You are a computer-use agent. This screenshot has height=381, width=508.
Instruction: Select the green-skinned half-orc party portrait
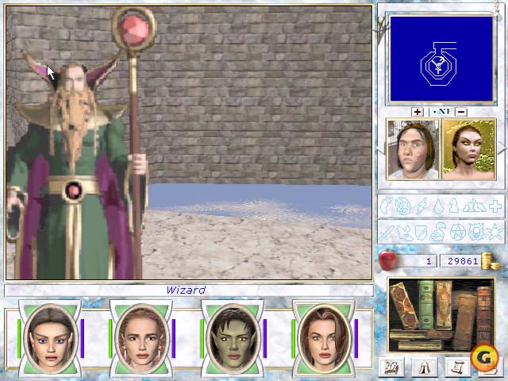pyautogui.click(x=232, y=338)
